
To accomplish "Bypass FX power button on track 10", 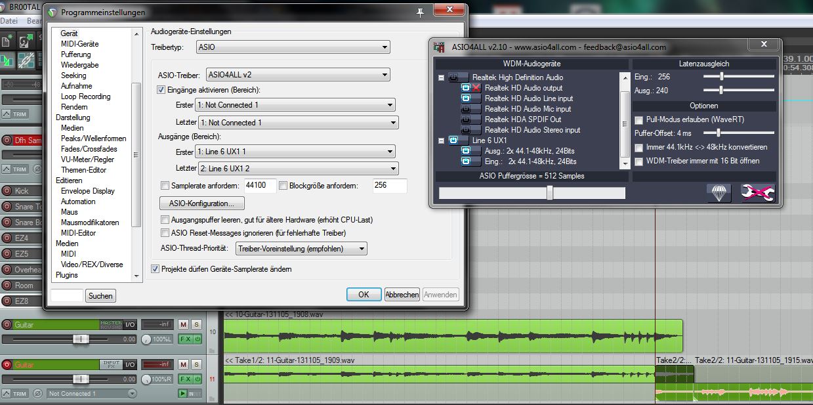I will tap(197, 339).
